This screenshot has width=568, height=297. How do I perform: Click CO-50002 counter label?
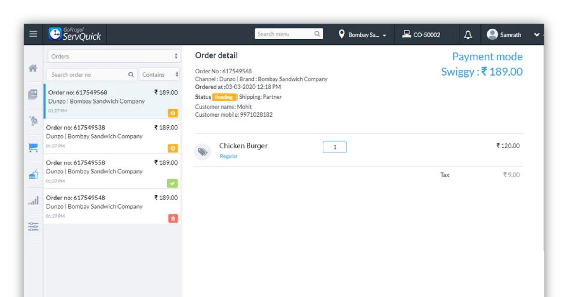[x=426, y=35]
